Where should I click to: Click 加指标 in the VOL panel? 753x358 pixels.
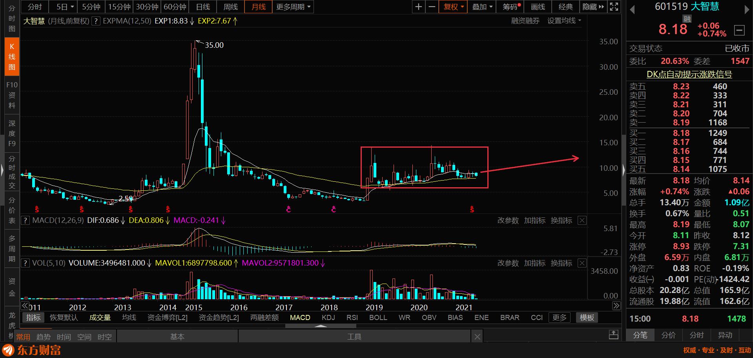[x=535, y=263]
